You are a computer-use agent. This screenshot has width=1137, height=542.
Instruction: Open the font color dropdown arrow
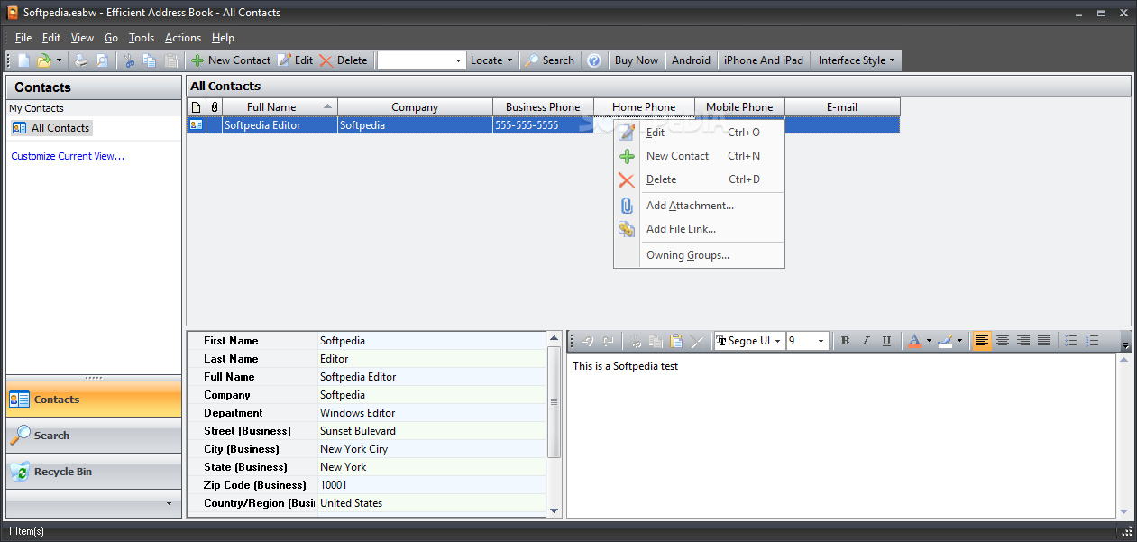(x=929, y=341)
